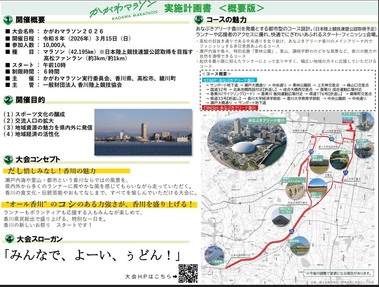Click the Route 32 shield on map
Viewport: 379px width, 287px height.
[291, 231]
